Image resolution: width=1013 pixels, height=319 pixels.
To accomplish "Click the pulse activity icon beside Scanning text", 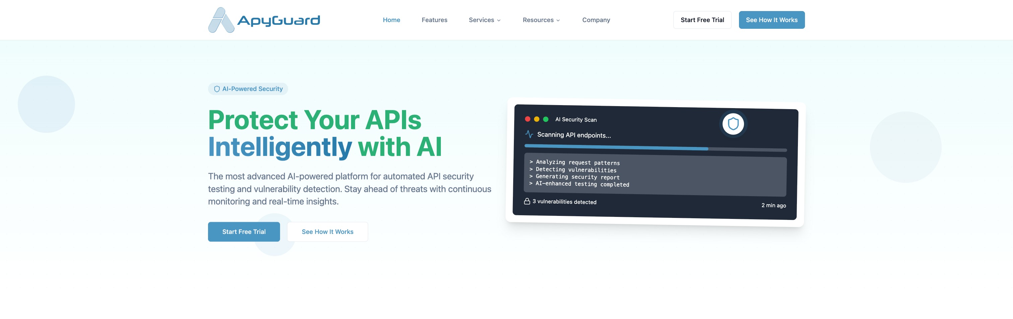I will click(x=529, y=134).
